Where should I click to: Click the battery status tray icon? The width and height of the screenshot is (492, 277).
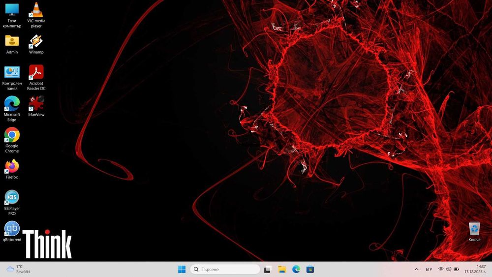(x=456, y=269)
